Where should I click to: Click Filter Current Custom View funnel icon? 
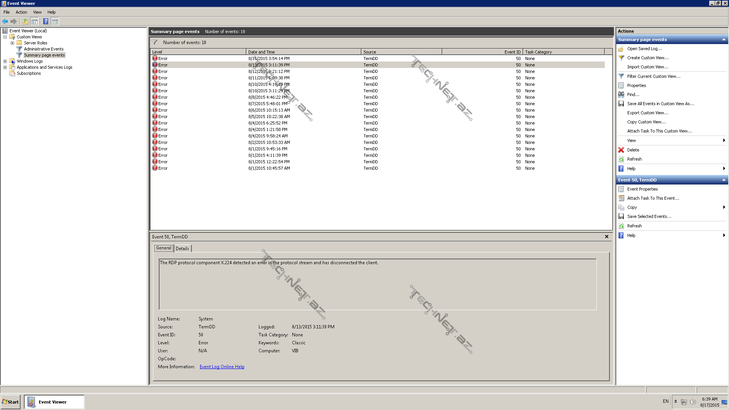(x=621, y=76)
